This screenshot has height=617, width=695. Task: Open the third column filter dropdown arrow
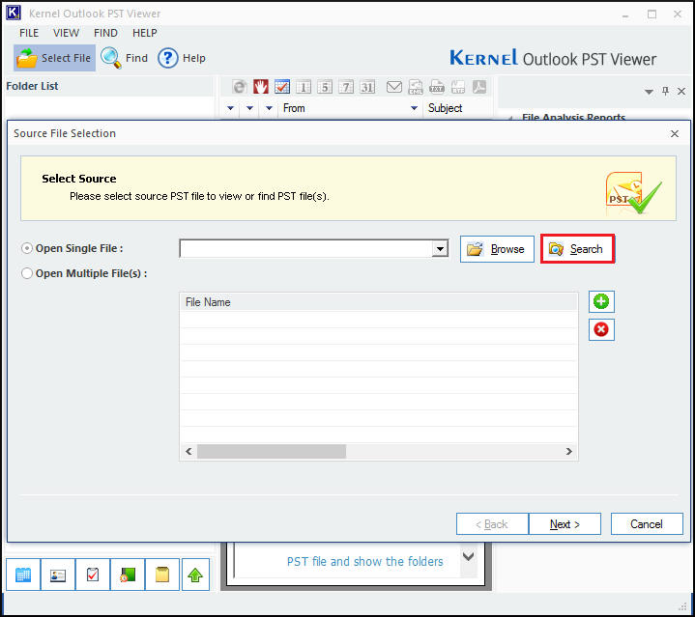click(x=269, y=108)
